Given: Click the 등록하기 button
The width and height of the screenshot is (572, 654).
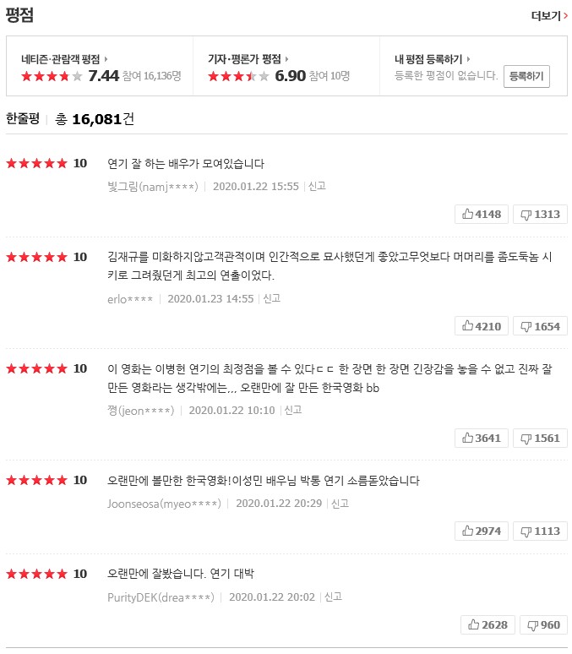Looking at the screenshot, I should (527, 76).
